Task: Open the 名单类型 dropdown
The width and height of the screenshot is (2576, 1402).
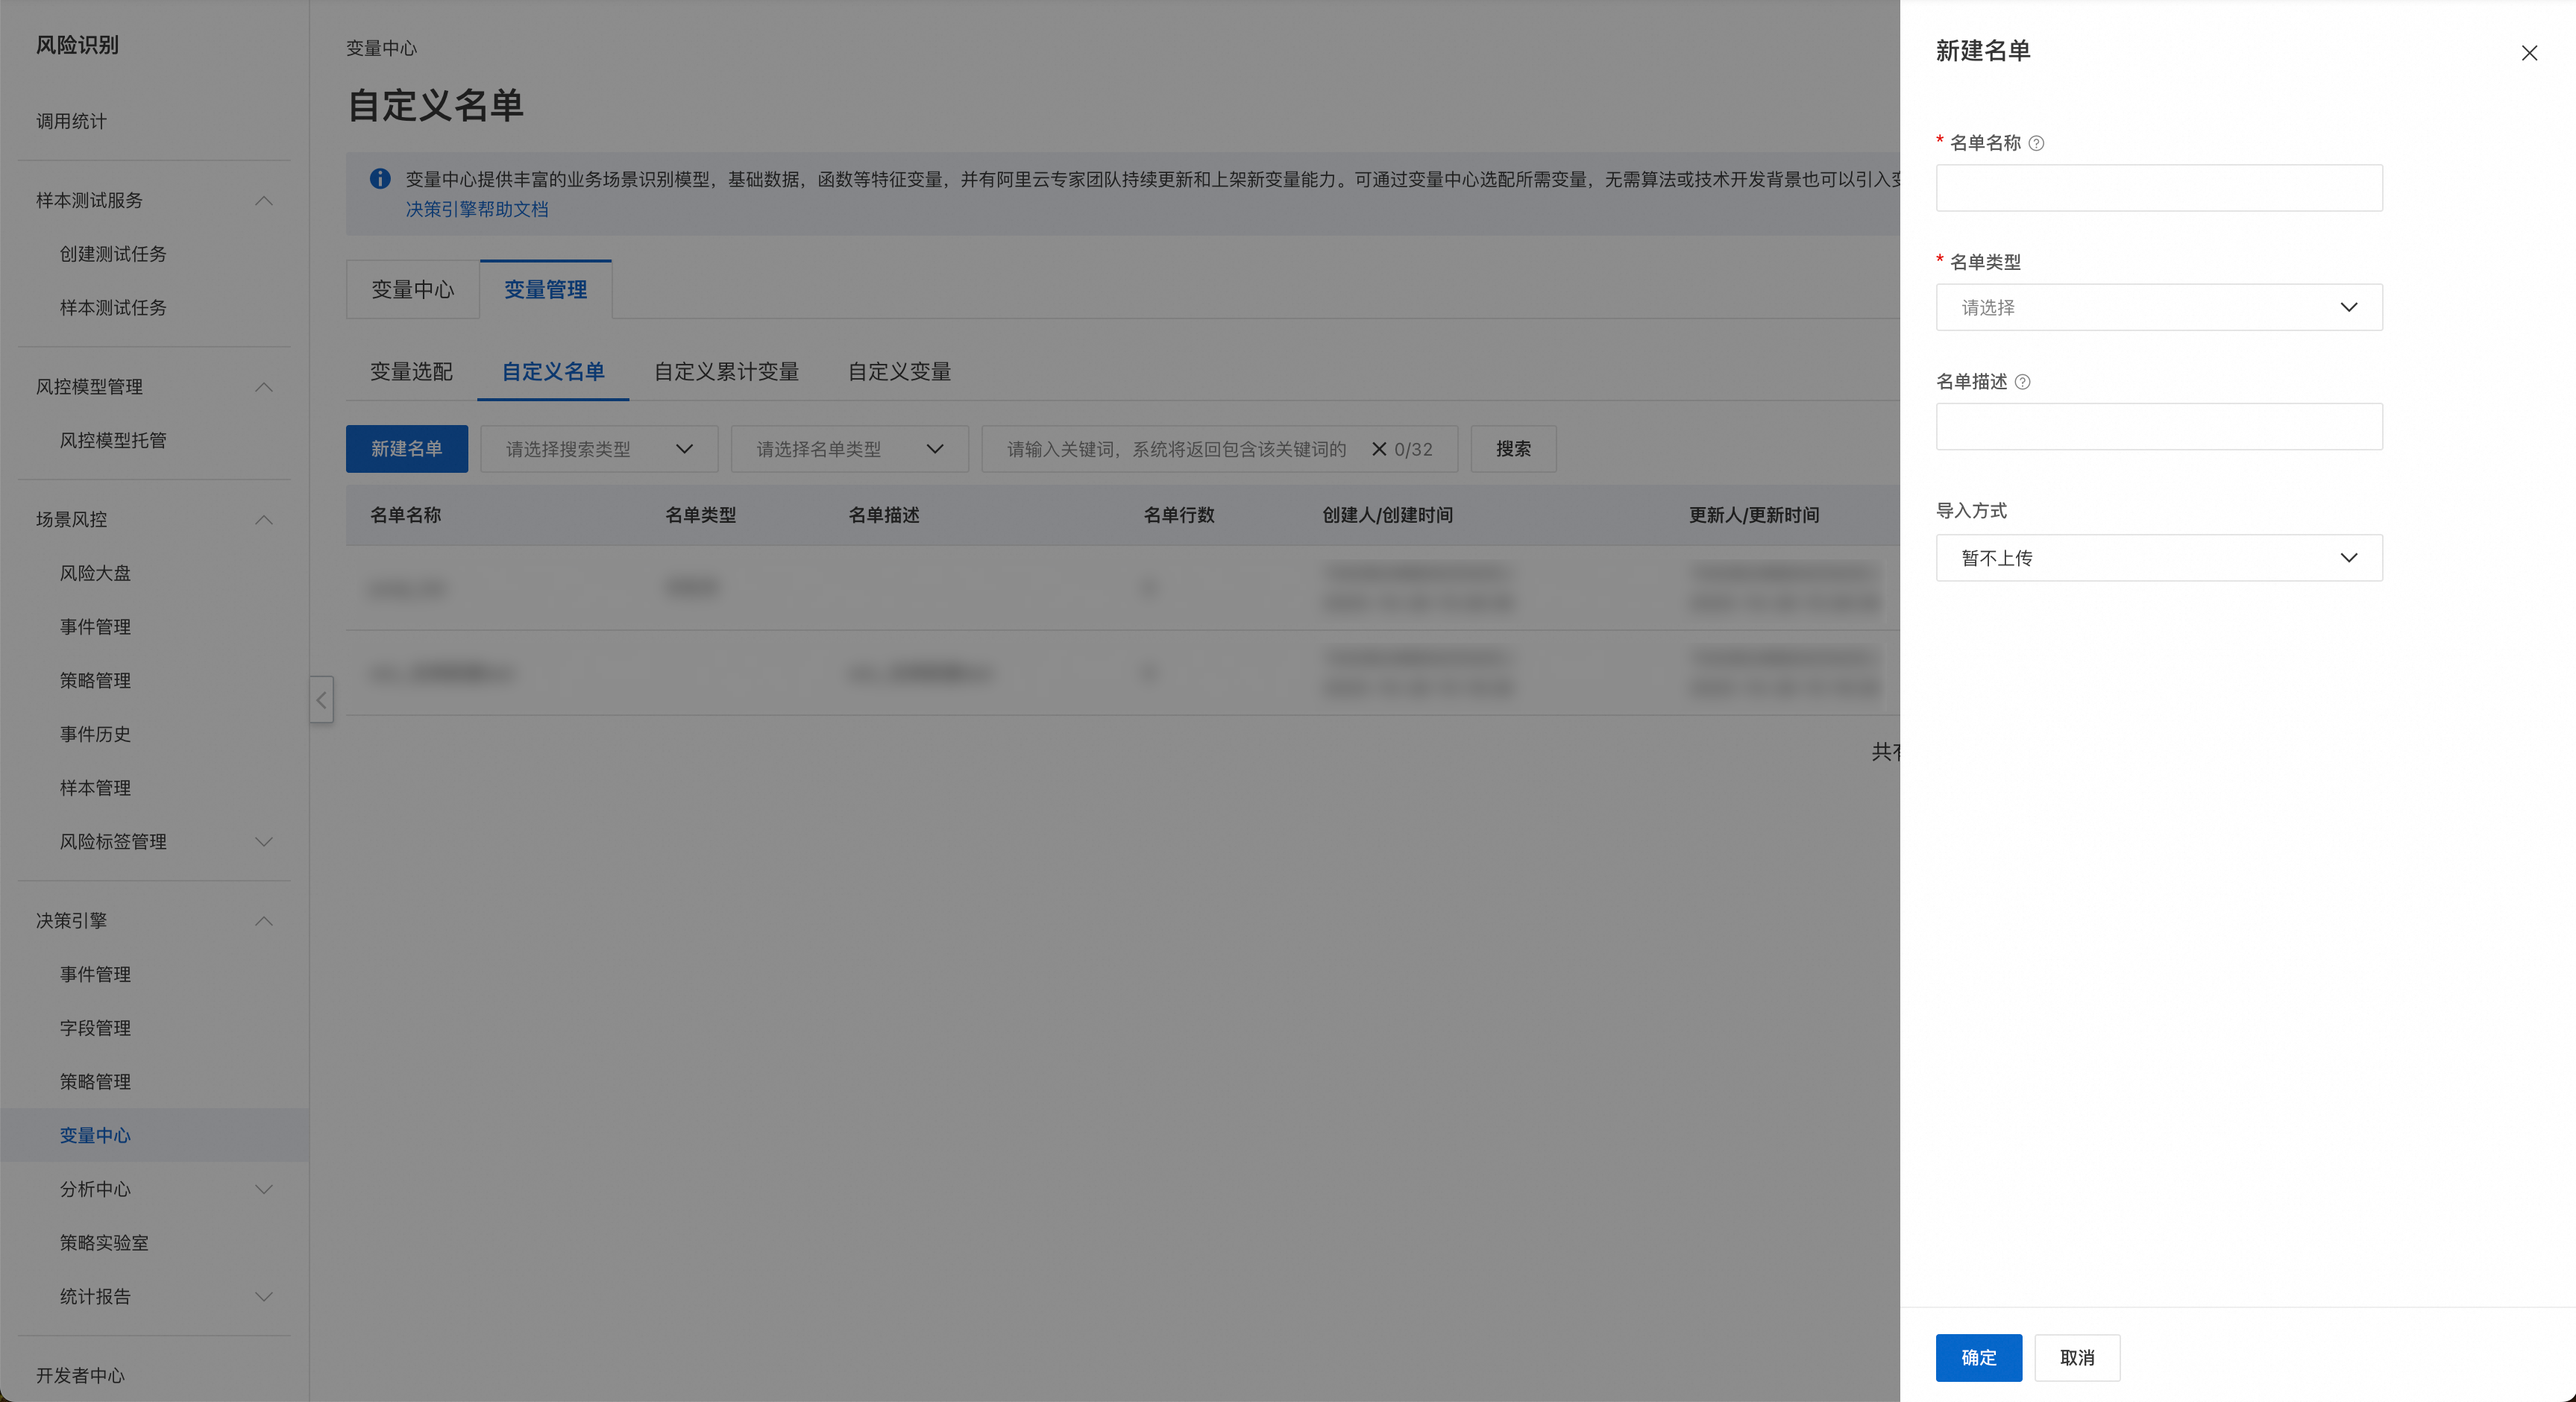Action: tap(2158, 307)
